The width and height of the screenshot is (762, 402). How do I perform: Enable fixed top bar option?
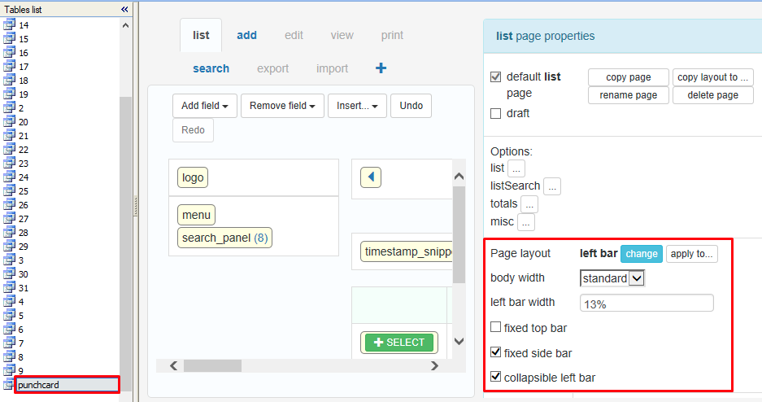(x=496, y=328)
